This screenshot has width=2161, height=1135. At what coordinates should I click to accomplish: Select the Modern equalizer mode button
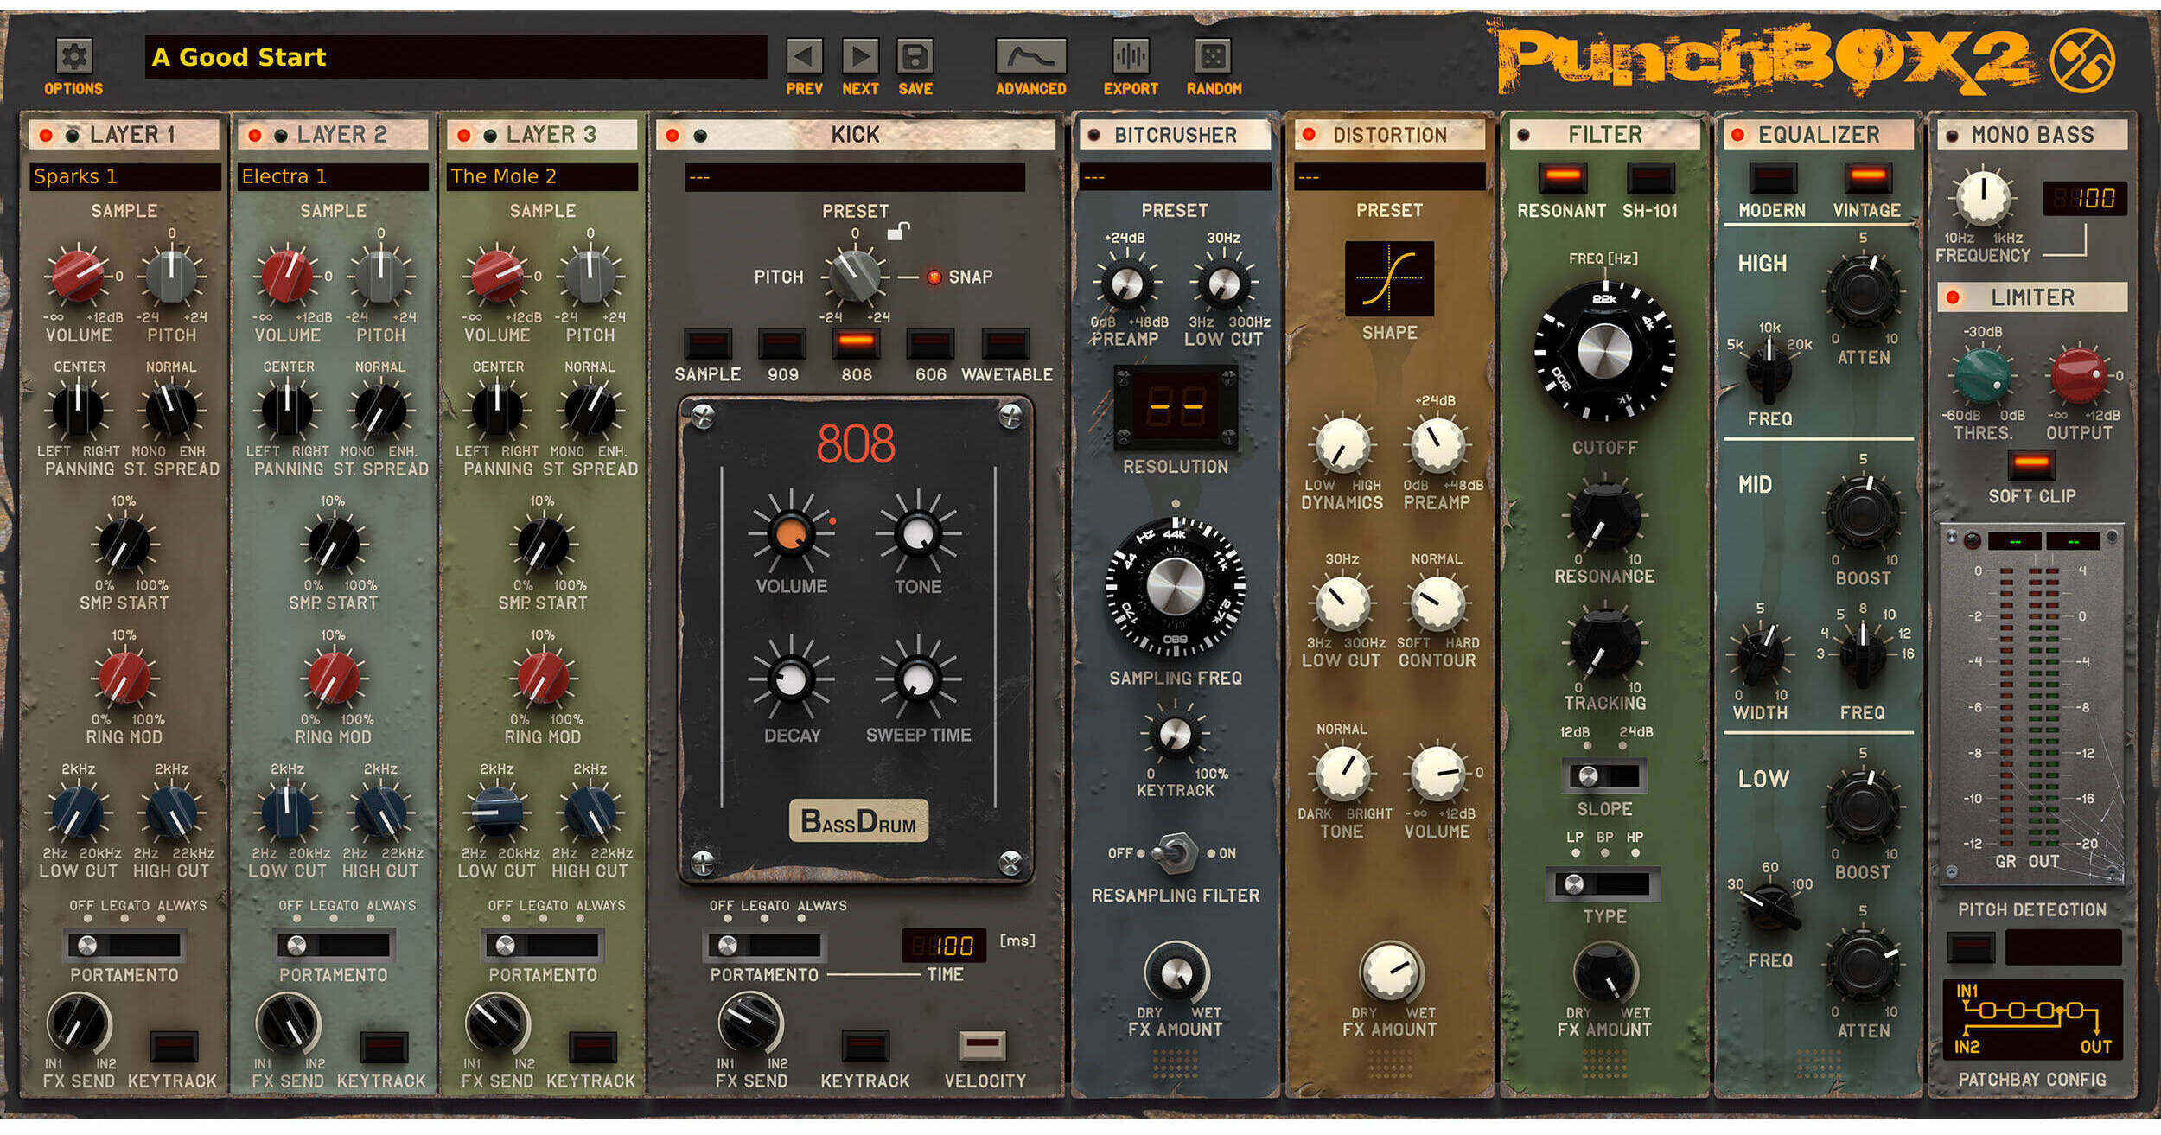coord(1772,178)
